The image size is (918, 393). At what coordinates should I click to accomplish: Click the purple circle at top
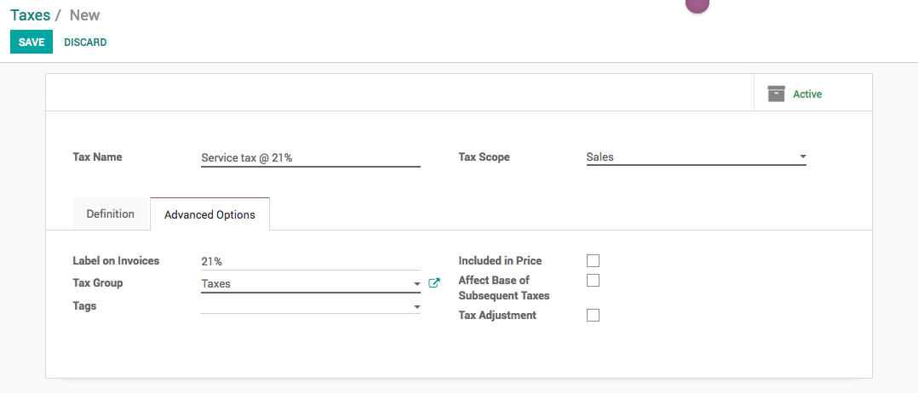click(697, 4)
